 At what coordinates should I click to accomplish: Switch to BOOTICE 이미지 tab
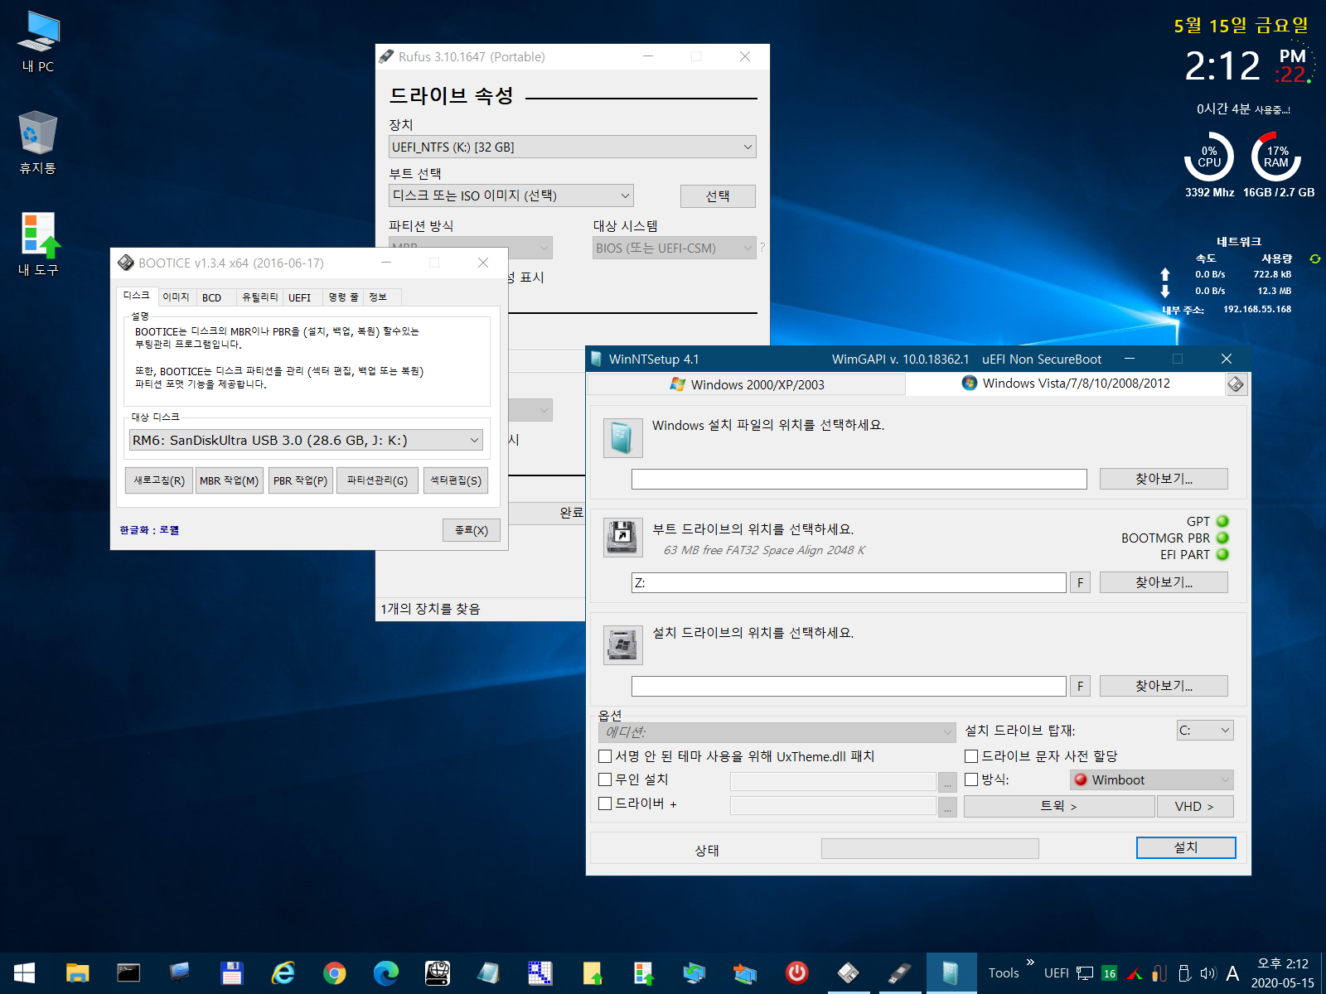tap(176, 297)
